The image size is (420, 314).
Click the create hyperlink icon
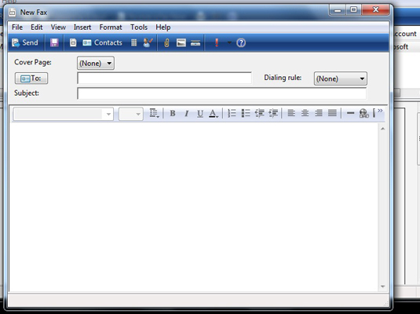(364, 113)
